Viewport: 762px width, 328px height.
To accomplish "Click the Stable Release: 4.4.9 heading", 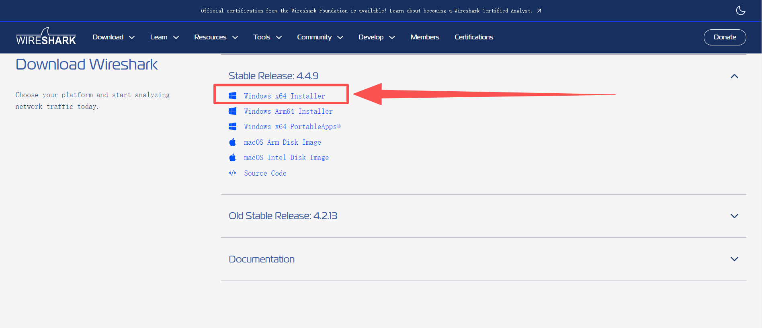I will pyautogui.click(x=273, y=76).
